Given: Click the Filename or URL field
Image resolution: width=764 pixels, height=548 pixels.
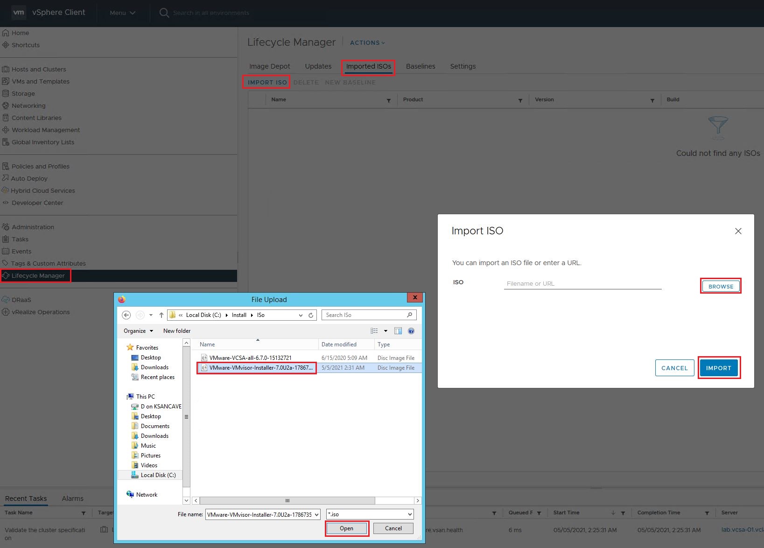Looking at the screenshot, I should coord(582,283).
